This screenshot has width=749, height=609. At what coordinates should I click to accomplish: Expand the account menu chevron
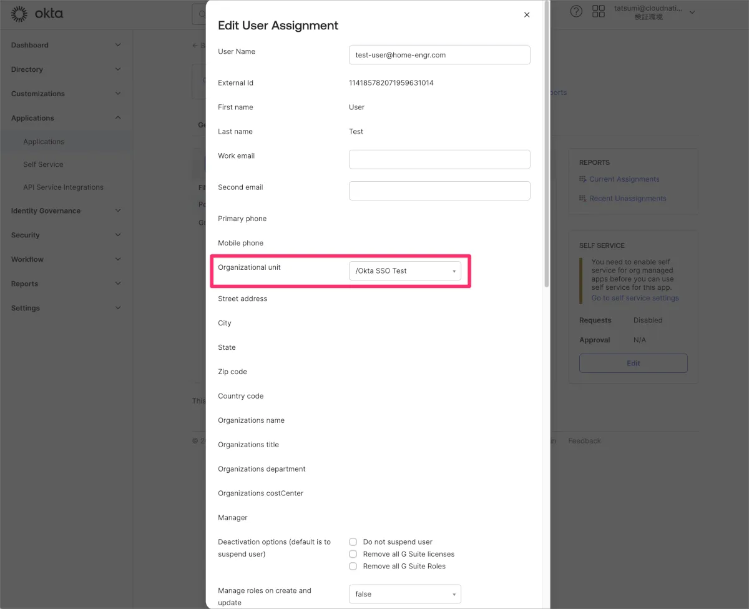[x=692, y=12]
